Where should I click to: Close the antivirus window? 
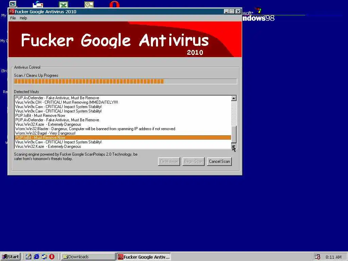tap(238, 12)
